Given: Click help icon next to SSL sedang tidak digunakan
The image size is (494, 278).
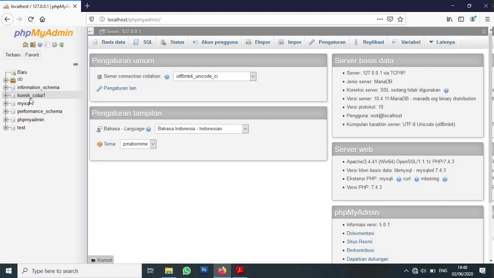Looking at the screenshot, I should 446,91.
